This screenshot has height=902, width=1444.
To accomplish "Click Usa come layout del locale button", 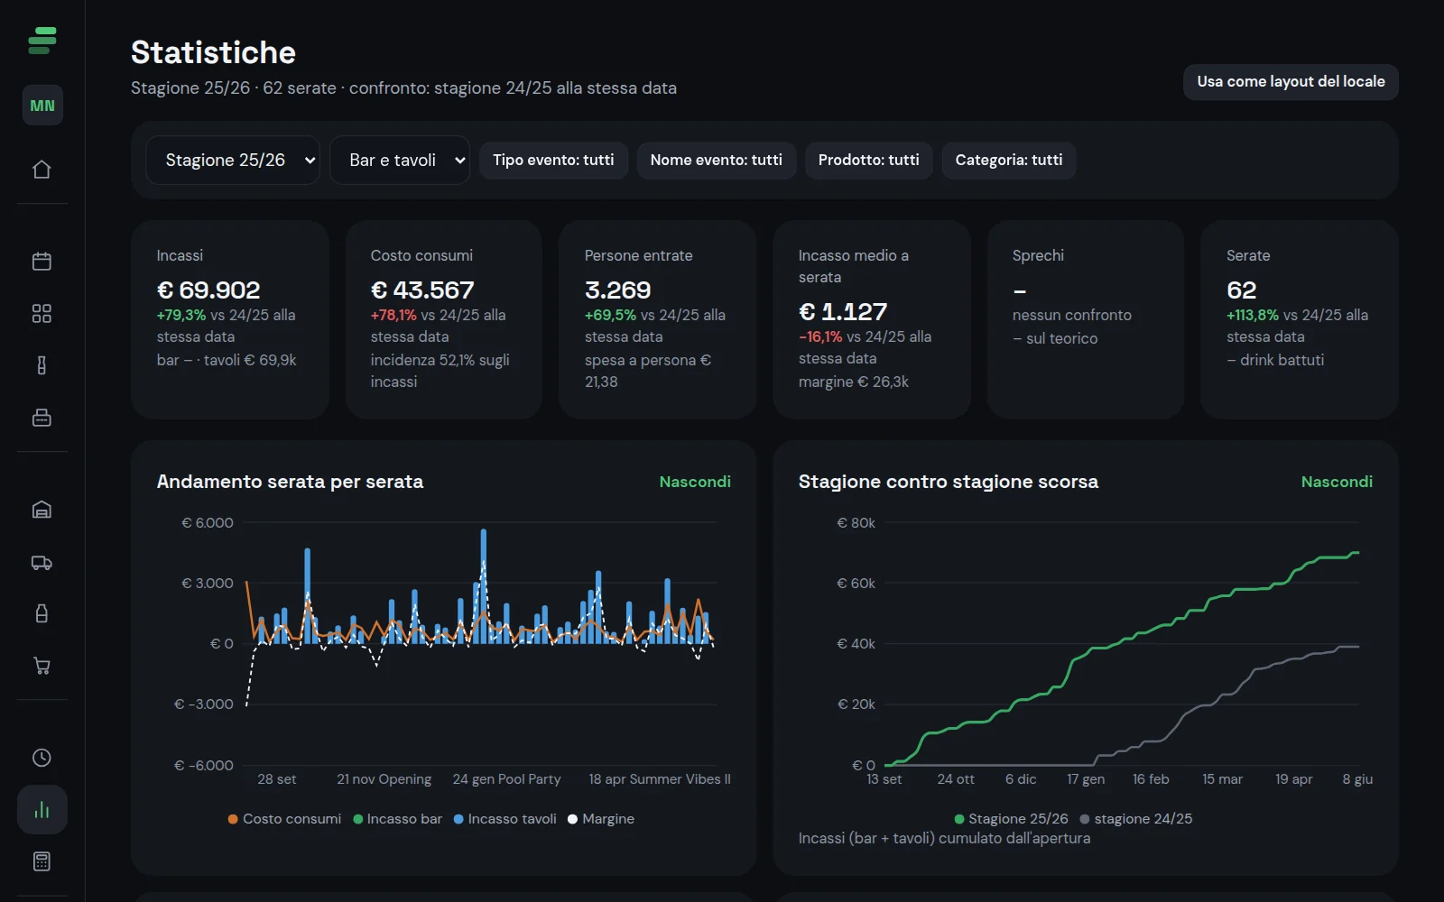I will 1291,82.
